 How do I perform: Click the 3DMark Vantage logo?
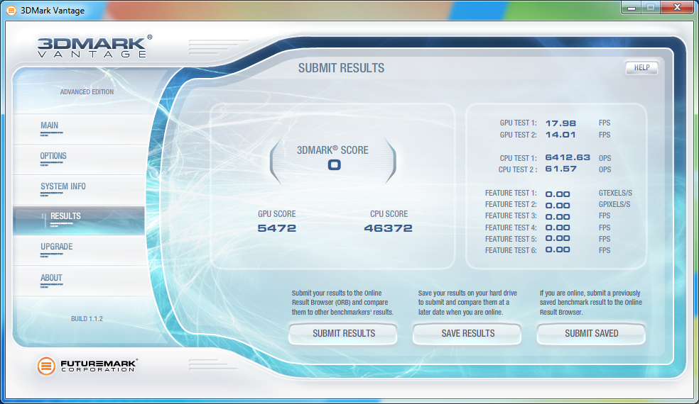click(x=94, y=46)
